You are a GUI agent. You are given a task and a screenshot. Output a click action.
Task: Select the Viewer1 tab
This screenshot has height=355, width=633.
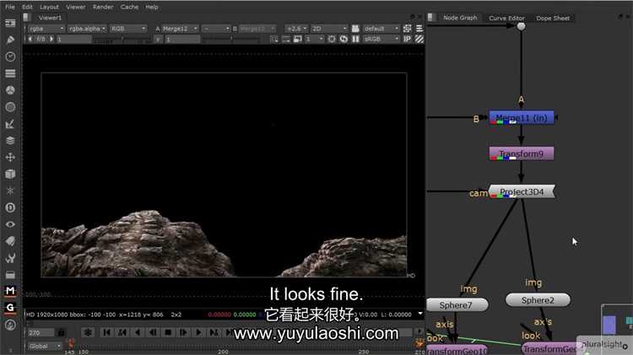[50, 18]
